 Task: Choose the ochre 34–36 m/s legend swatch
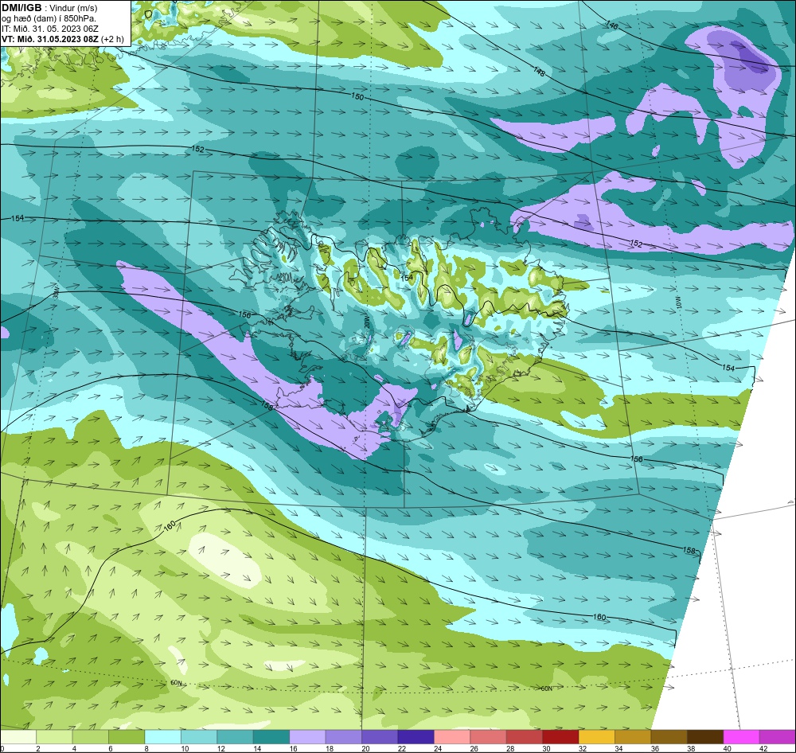point(633,737)
